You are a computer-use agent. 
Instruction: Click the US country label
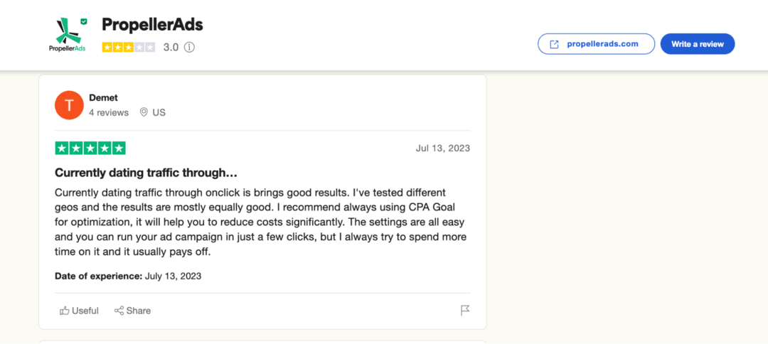[x=159, y=112]
